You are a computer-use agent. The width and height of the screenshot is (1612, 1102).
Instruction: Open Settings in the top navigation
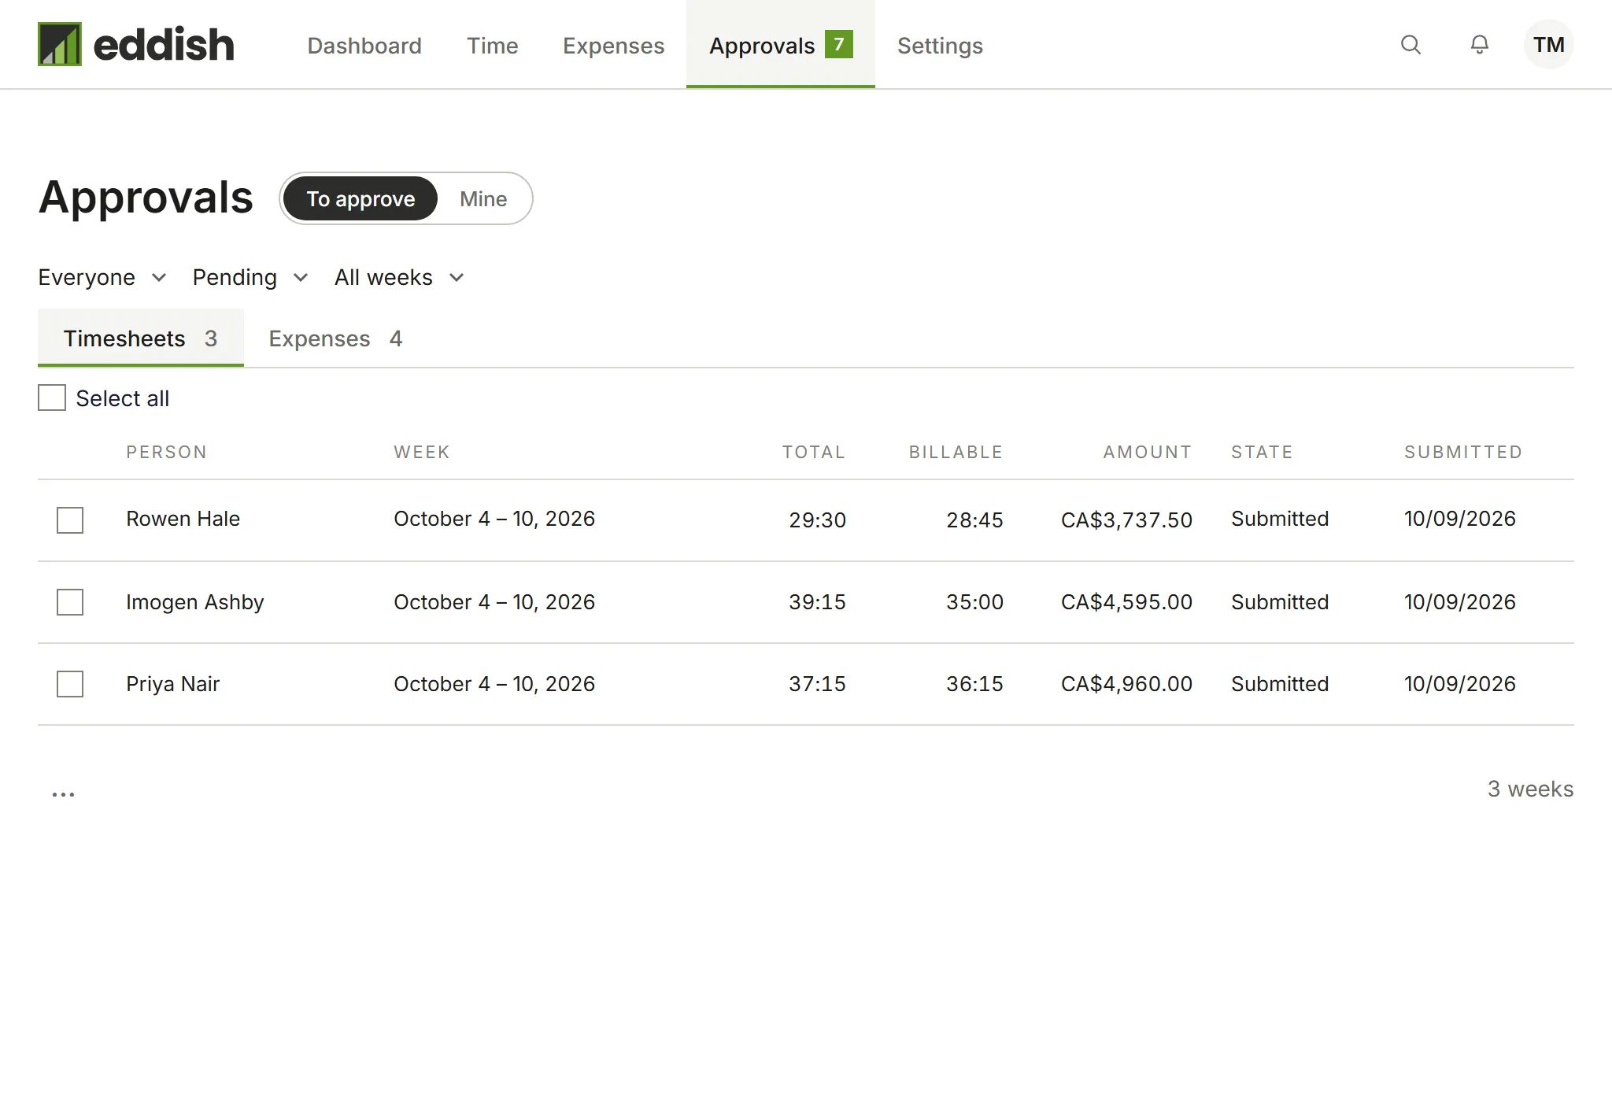(940, 46)
